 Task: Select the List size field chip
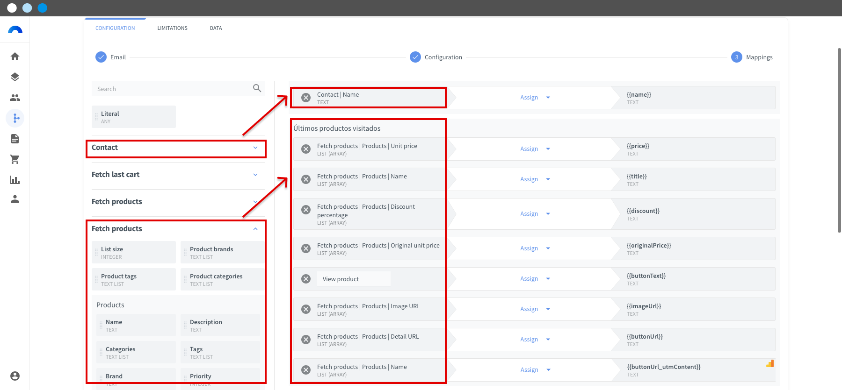[x=134, y=252]
